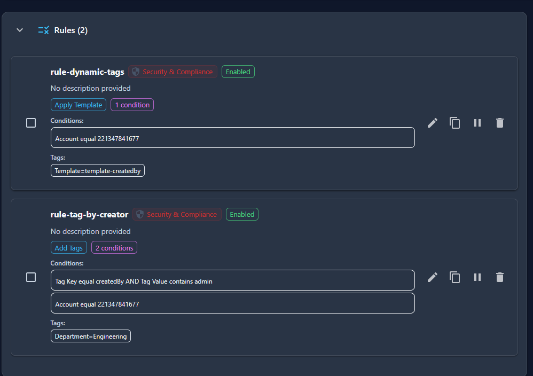Open the 2 conditions badge on rule-tag-by-creator
Image resolution: width=533 pixels, height=376 pixels.
(x=114, y=247)
